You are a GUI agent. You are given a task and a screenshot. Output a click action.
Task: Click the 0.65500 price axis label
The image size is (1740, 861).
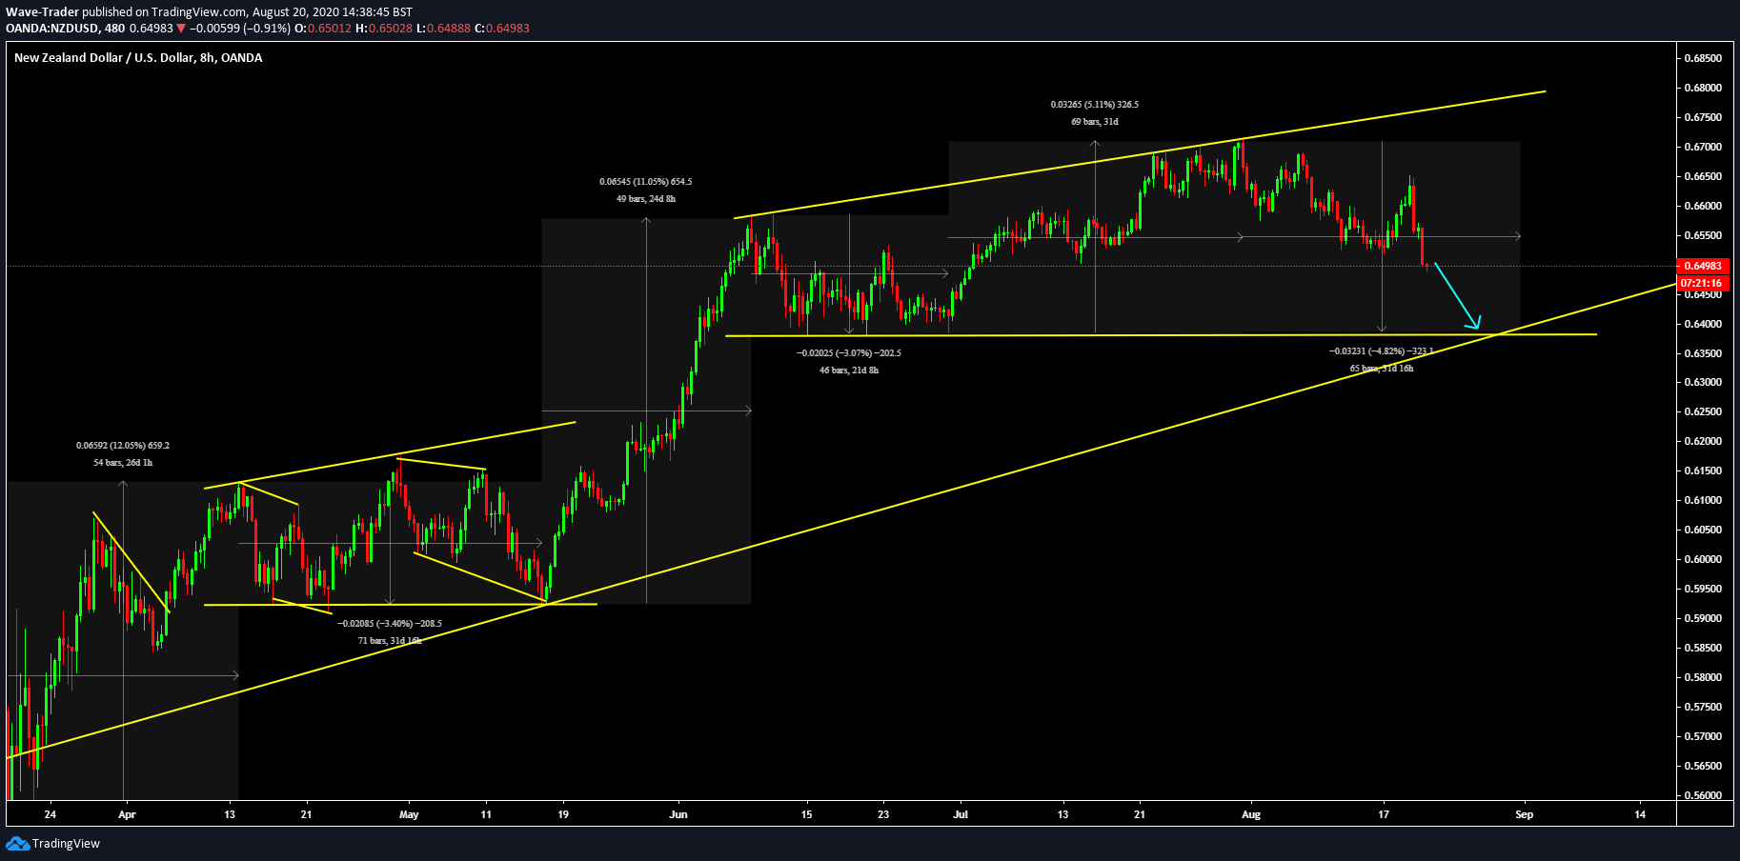(x=1703, y=235)
